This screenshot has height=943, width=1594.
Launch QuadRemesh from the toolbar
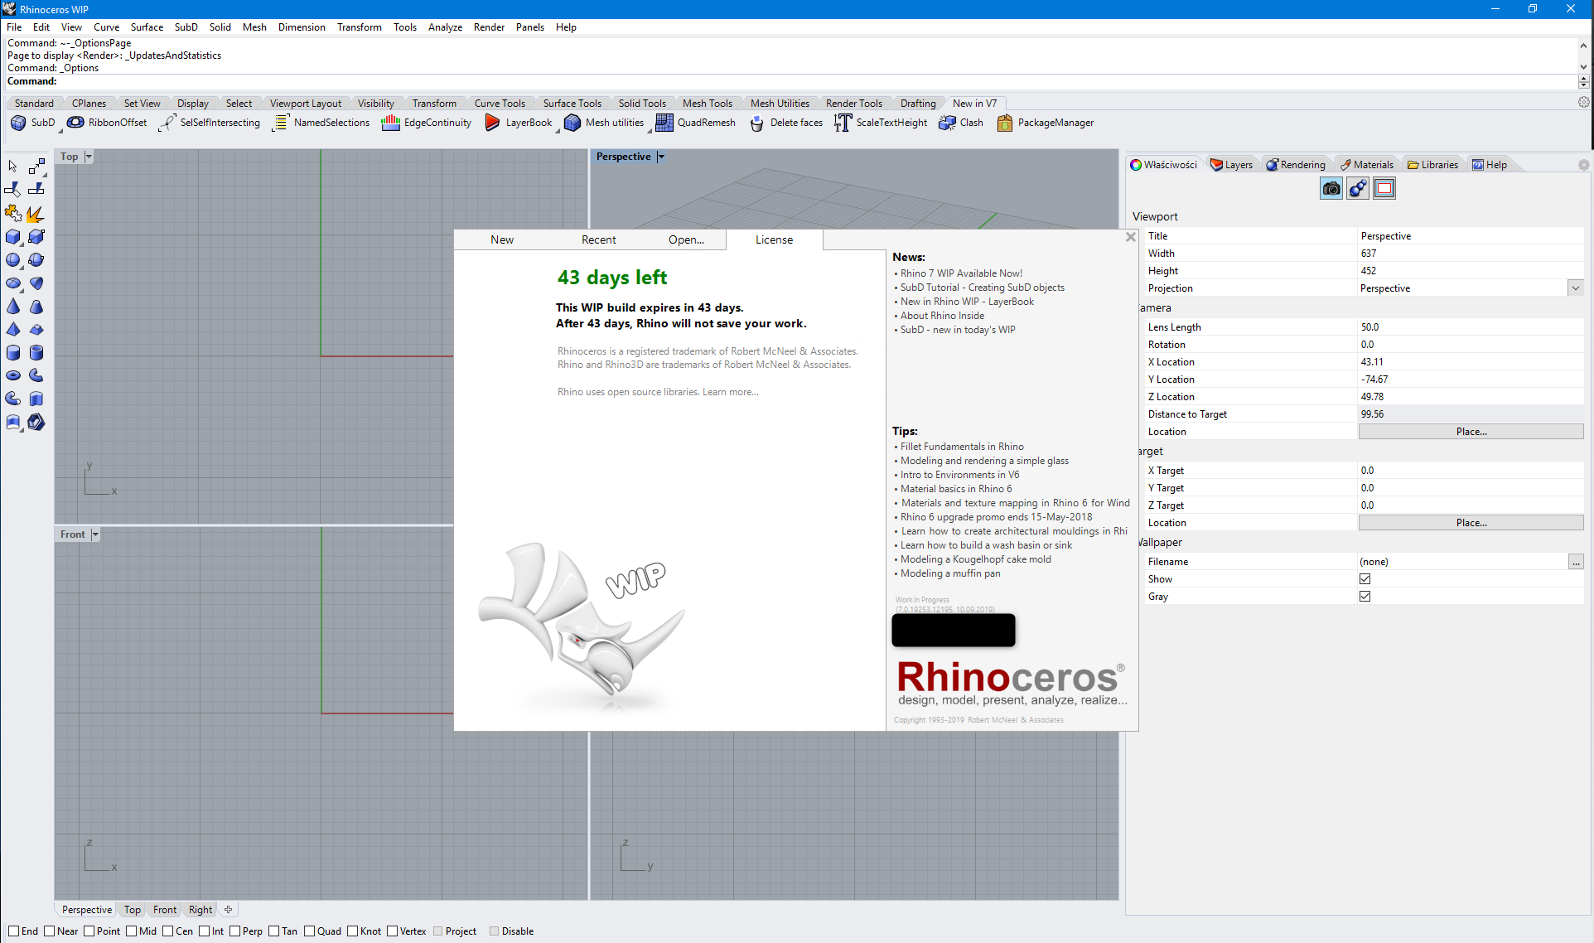point(664,123)
